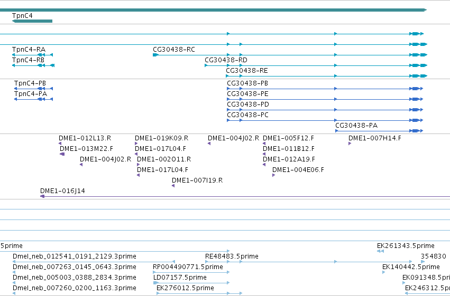Select protein CG30438-PA
450x296 pixels.
pos(356,126)
